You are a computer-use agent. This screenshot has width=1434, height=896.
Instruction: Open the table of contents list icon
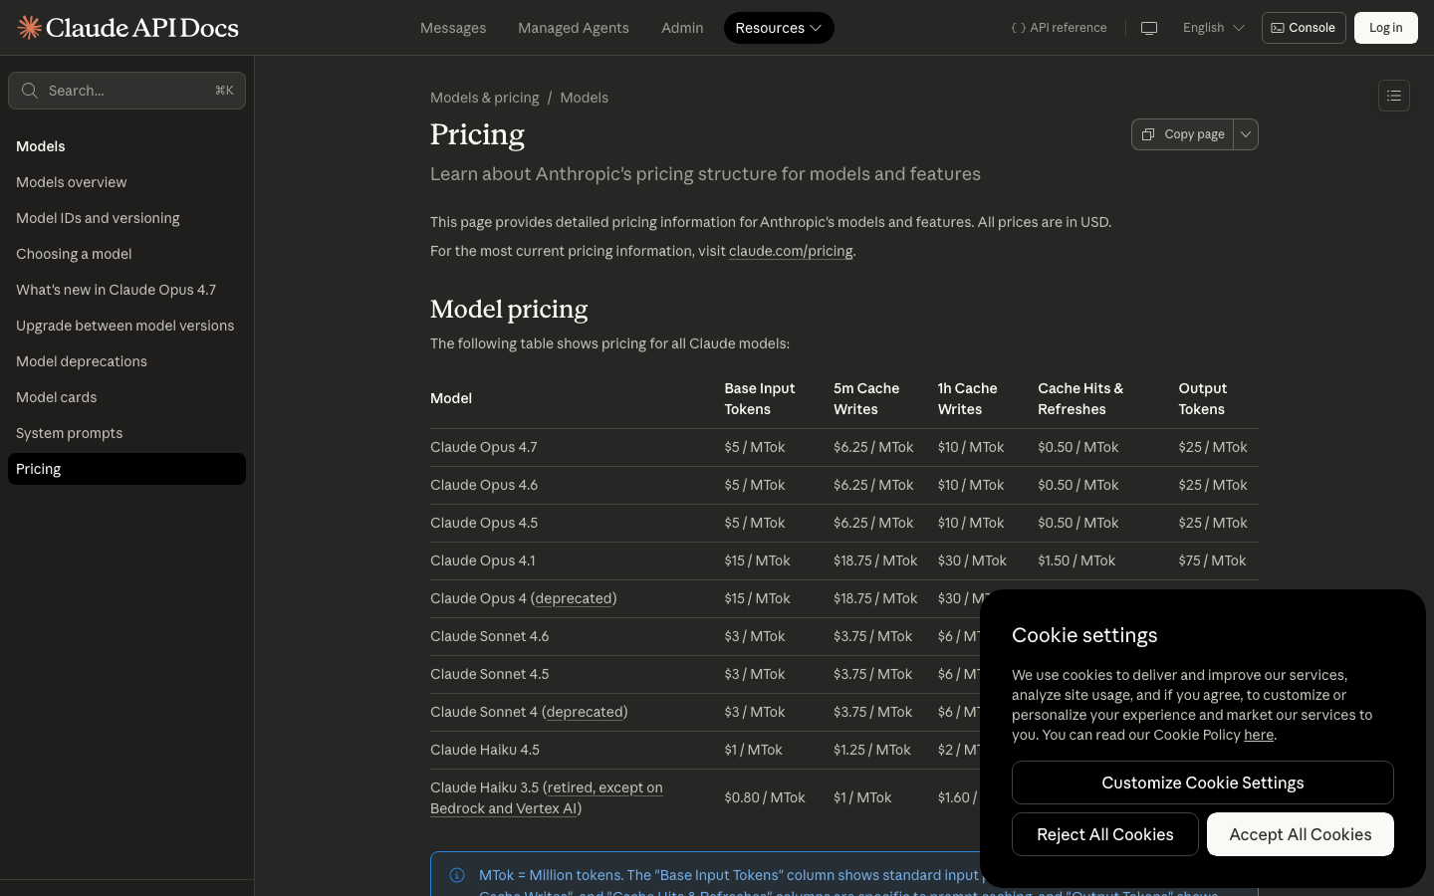click(1394, 96)
